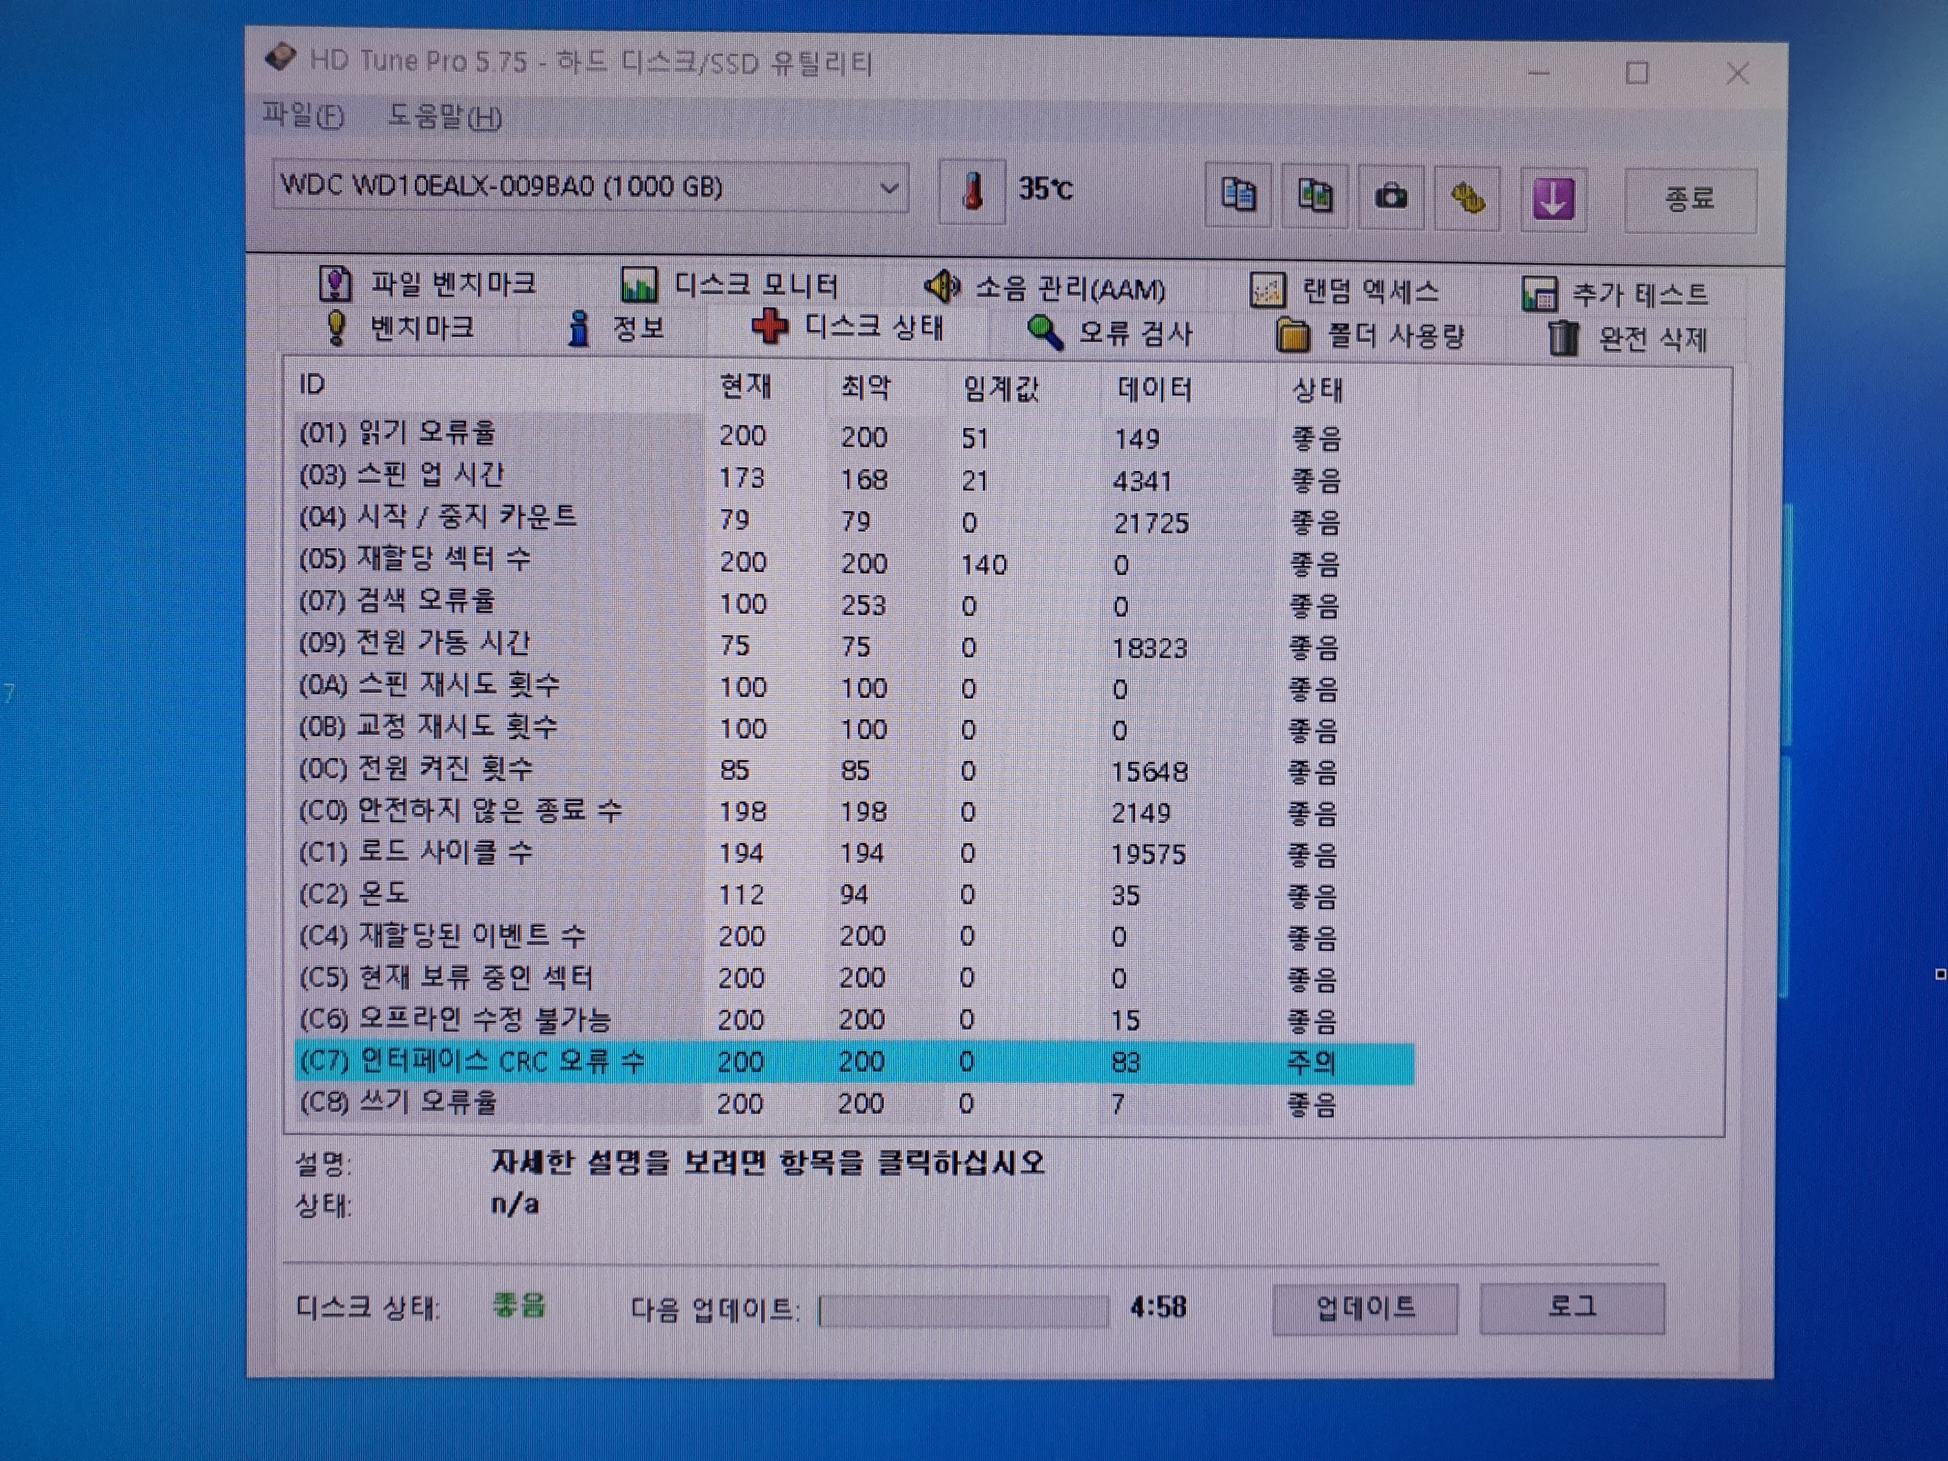The height and width of the screenshot is (1461, 1948).
Task: Switch to the 폴더 사용량 tab
Action: click(x=1370, y=335)
